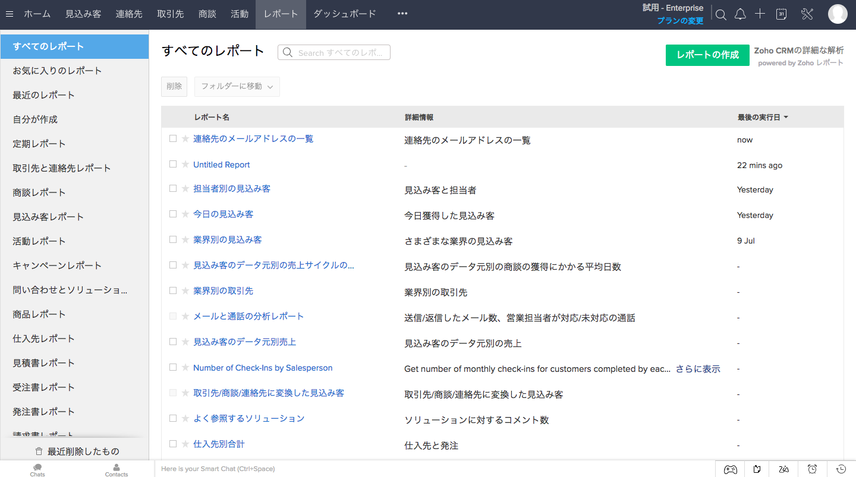Star the よく参照するソリューション report

click(185, 419)
